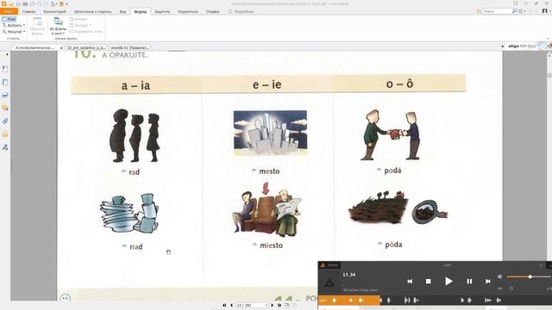Click the orange seek progress bar
This screenshot has height=310, width=552.
349,301
